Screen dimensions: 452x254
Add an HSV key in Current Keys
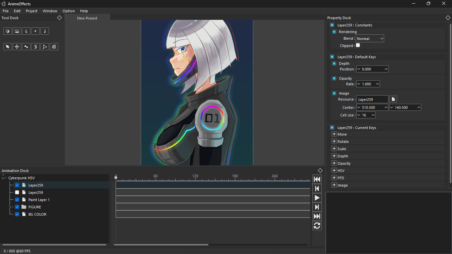coord(334,170)
